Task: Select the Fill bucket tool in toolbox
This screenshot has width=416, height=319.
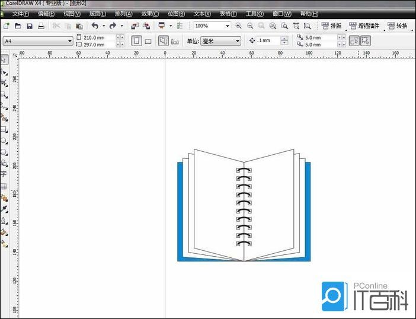Action: click(4, 232)
